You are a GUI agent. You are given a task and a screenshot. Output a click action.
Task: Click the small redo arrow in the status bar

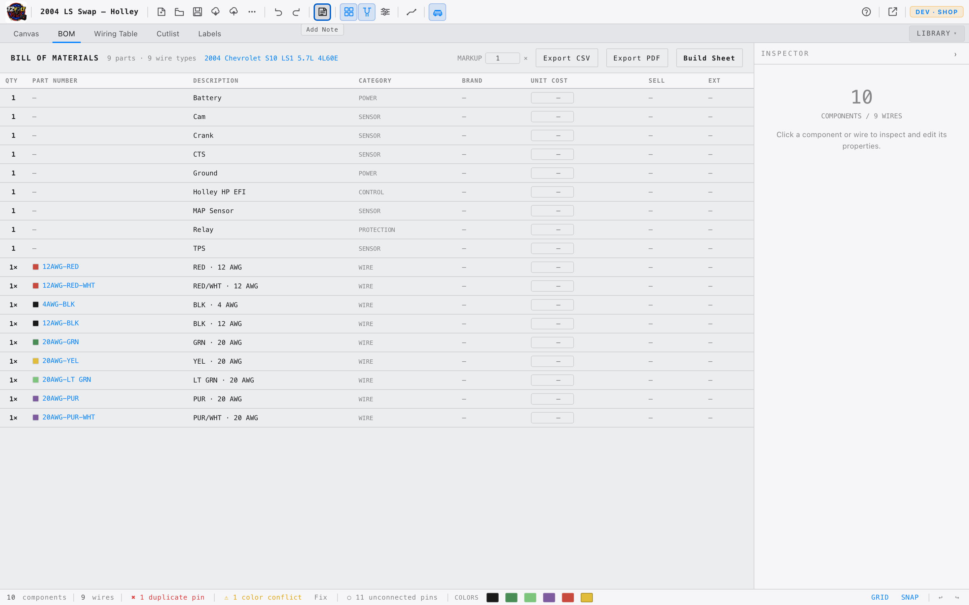click(x=957, y=597)
